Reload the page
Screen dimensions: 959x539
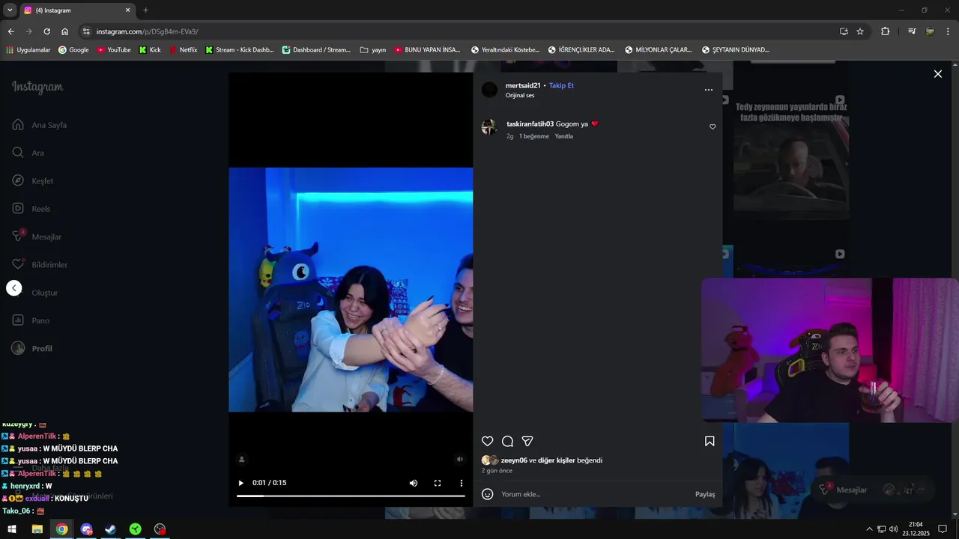46,31
